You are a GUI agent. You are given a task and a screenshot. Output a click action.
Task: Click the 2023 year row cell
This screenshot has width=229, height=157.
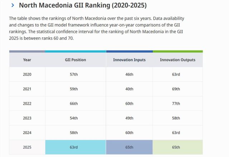[27, 118]
